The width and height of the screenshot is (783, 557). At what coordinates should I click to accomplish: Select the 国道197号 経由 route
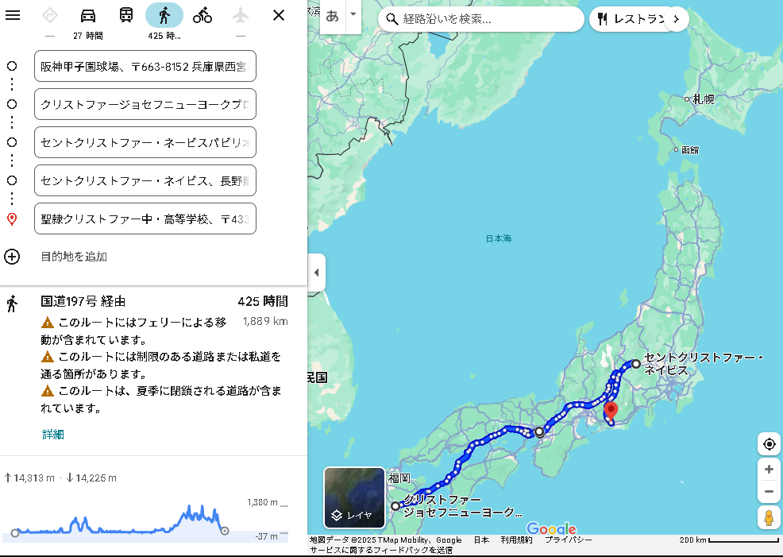(x=83, y=301)
